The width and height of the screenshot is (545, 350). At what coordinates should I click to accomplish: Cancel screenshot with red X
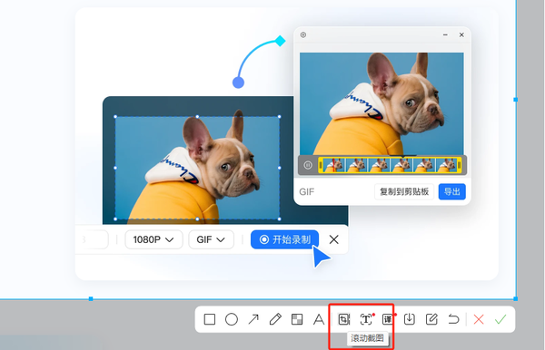pos(479,319)
